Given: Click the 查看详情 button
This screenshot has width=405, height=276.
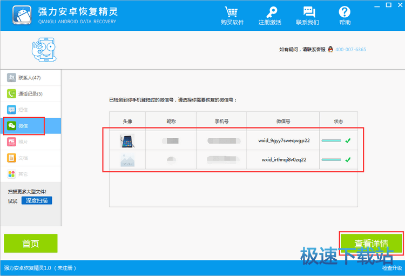Looking at the screenshot, I should point(371,243).
